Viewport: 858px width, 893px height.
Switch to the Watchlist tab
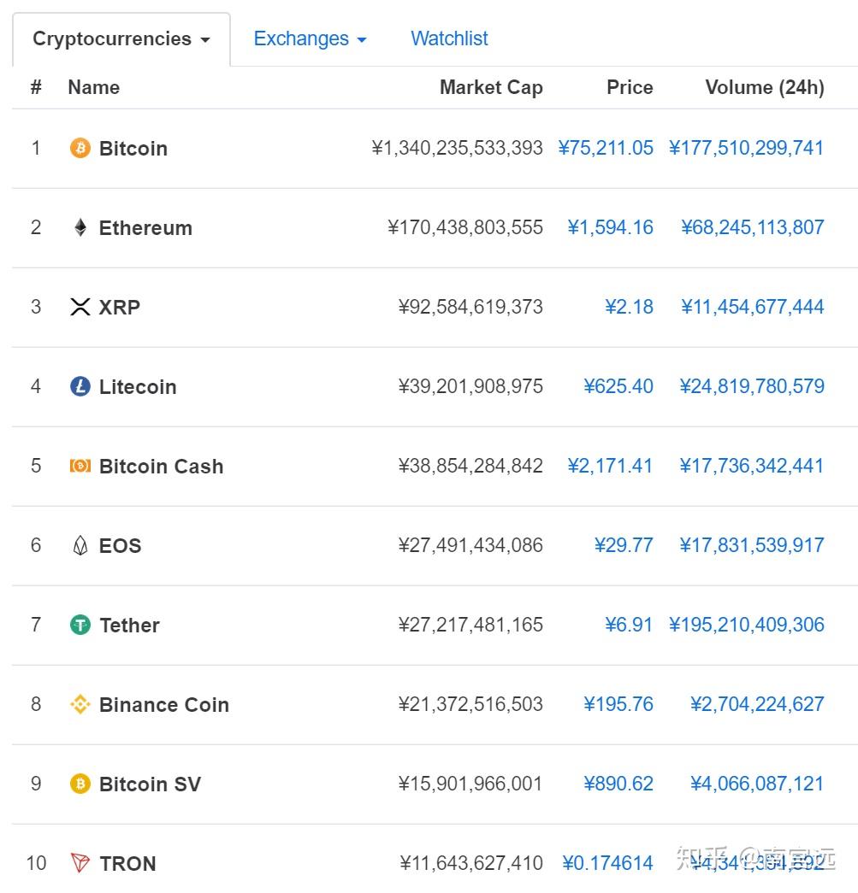pos(449,39)
